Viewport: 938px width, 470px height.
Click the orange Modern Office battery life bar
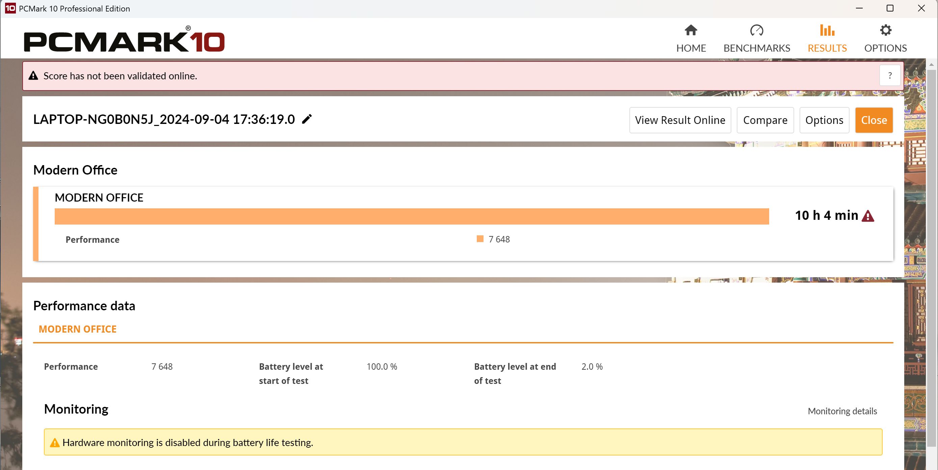tap(412, 216)
